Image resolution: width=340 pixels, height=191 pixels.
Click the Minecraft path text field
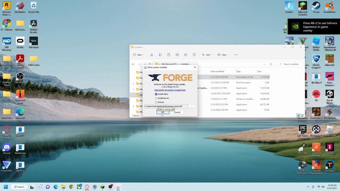click(166, 106)
